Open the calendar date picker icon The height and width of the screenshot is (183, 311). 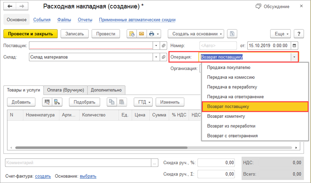coord(294,46)
